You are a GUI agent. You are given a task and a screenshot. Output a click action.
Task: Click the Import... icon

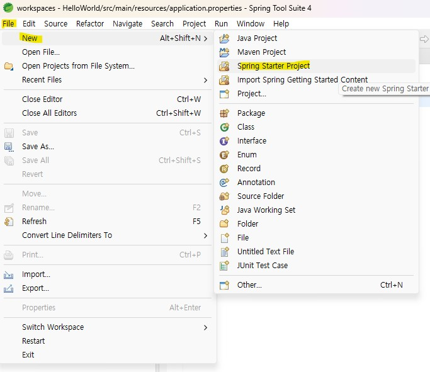coord(9,274)
